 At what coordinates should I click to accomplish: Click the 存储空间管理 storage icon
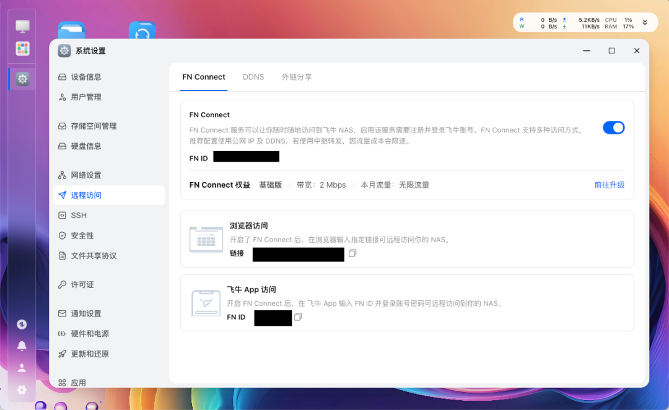point(63,126)
